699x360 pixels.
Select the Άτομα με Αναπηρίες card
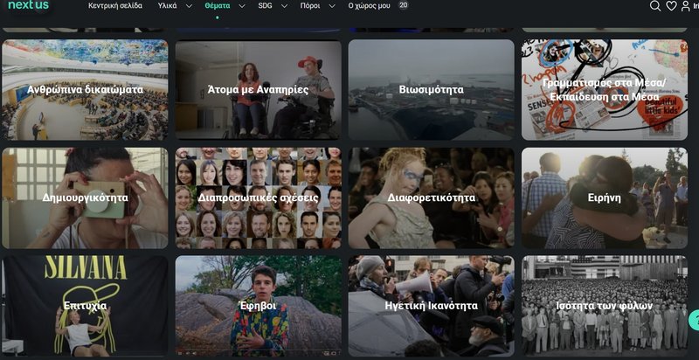(258, 89)
